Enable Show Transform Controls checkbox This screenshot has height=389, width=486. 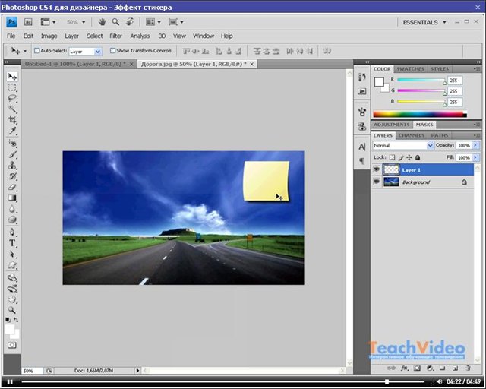click(x=113, y=51)
